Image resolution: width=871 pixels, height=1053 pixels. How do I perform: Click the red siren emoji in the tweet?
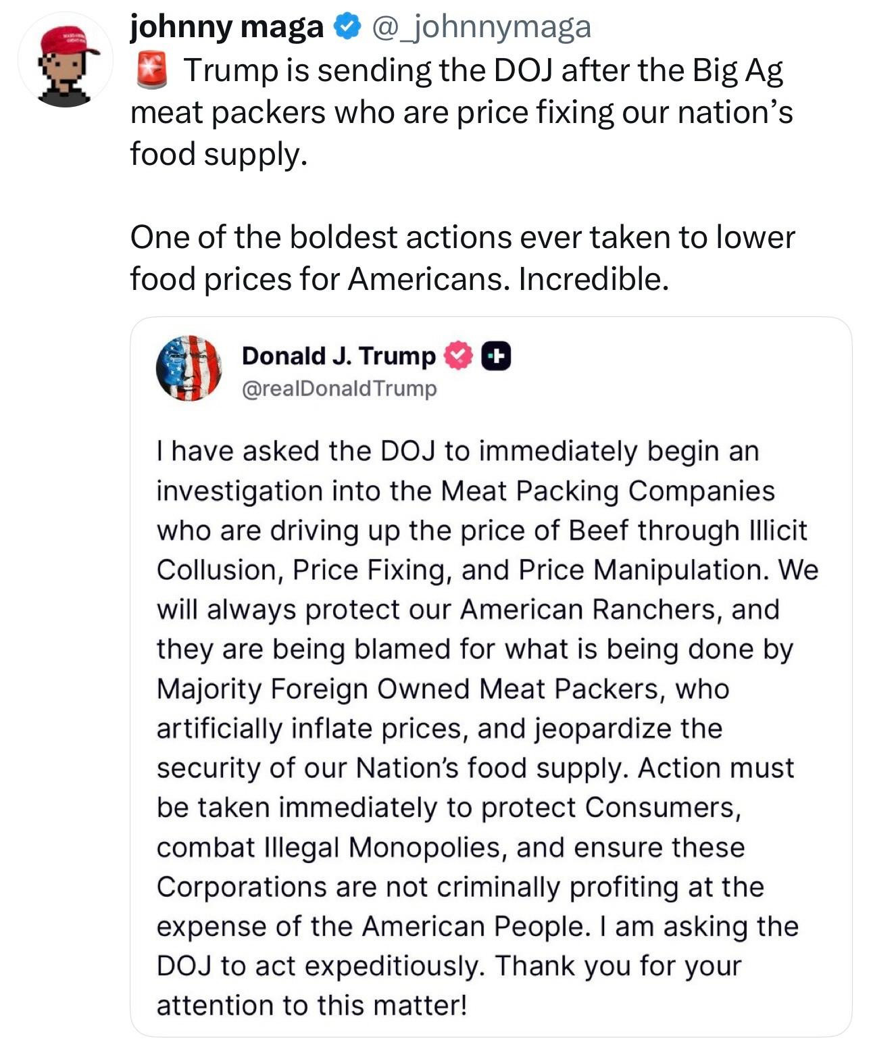click(151, 72)
